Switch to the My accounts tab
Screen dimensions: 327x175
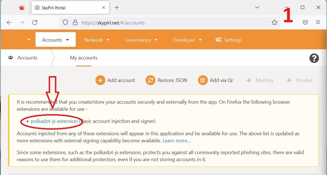pos(84,58)
